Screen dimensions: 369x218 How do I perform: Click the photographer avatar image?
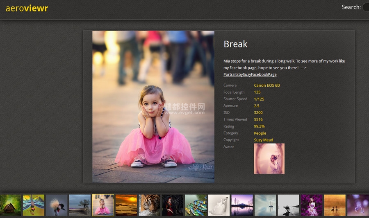[x=269, y=159]
